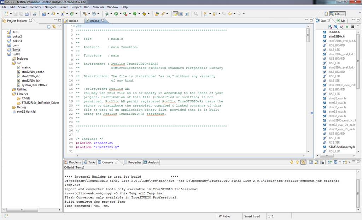362x220 pixels.
Task: Click the toolbar magnifier Search icon
Action: click(x=196, y=14)
